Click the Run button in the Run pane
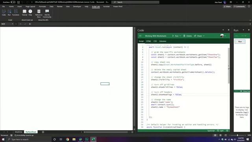 (x=240, y=41)
